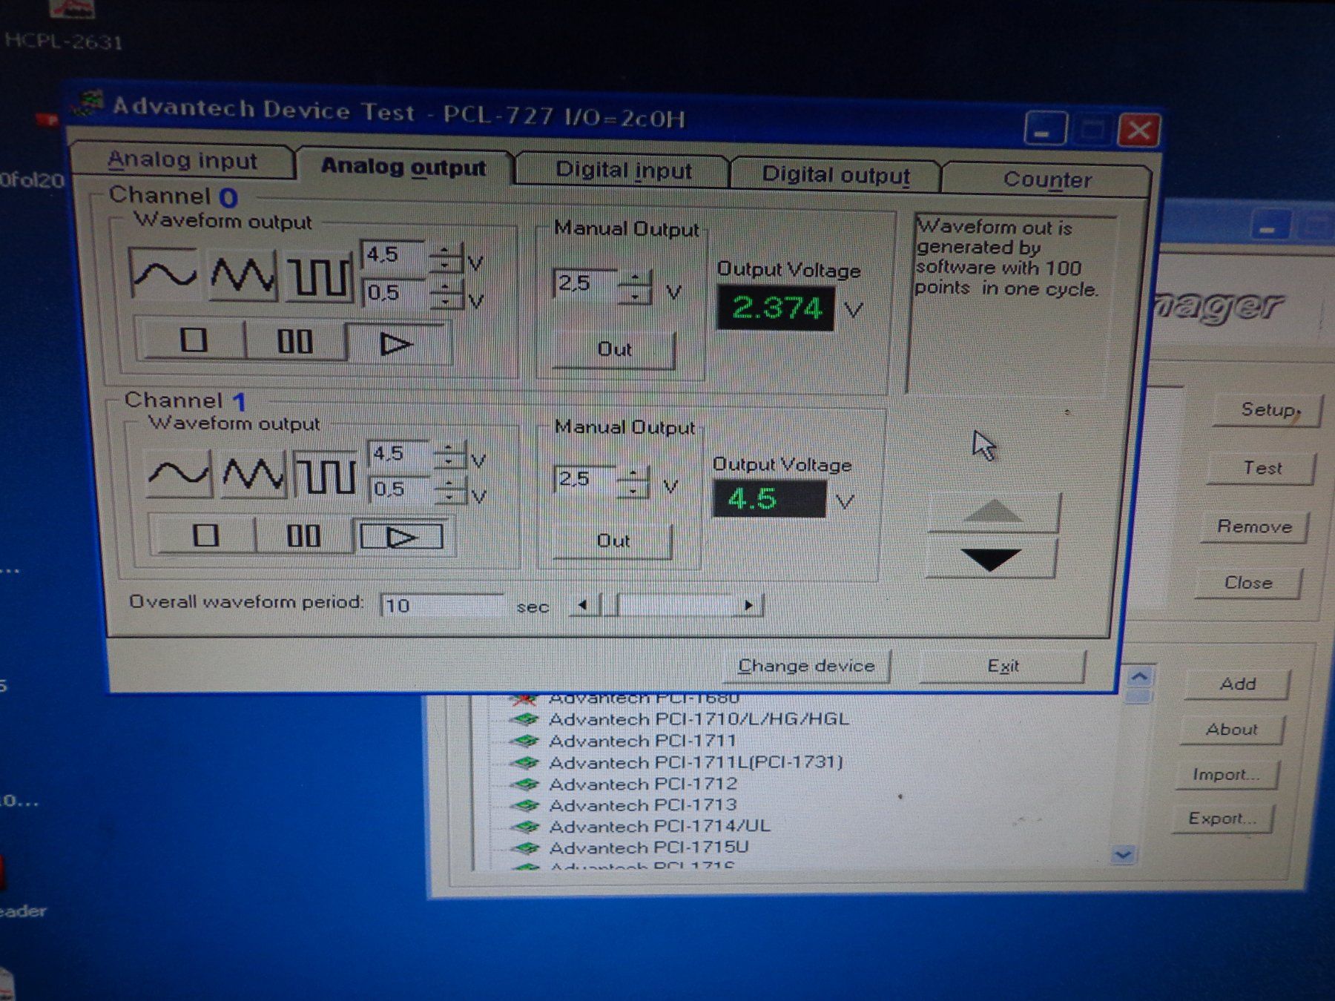Select square waveform for Channel 1
1335x1001 pixels.
[x=326, y=475]
